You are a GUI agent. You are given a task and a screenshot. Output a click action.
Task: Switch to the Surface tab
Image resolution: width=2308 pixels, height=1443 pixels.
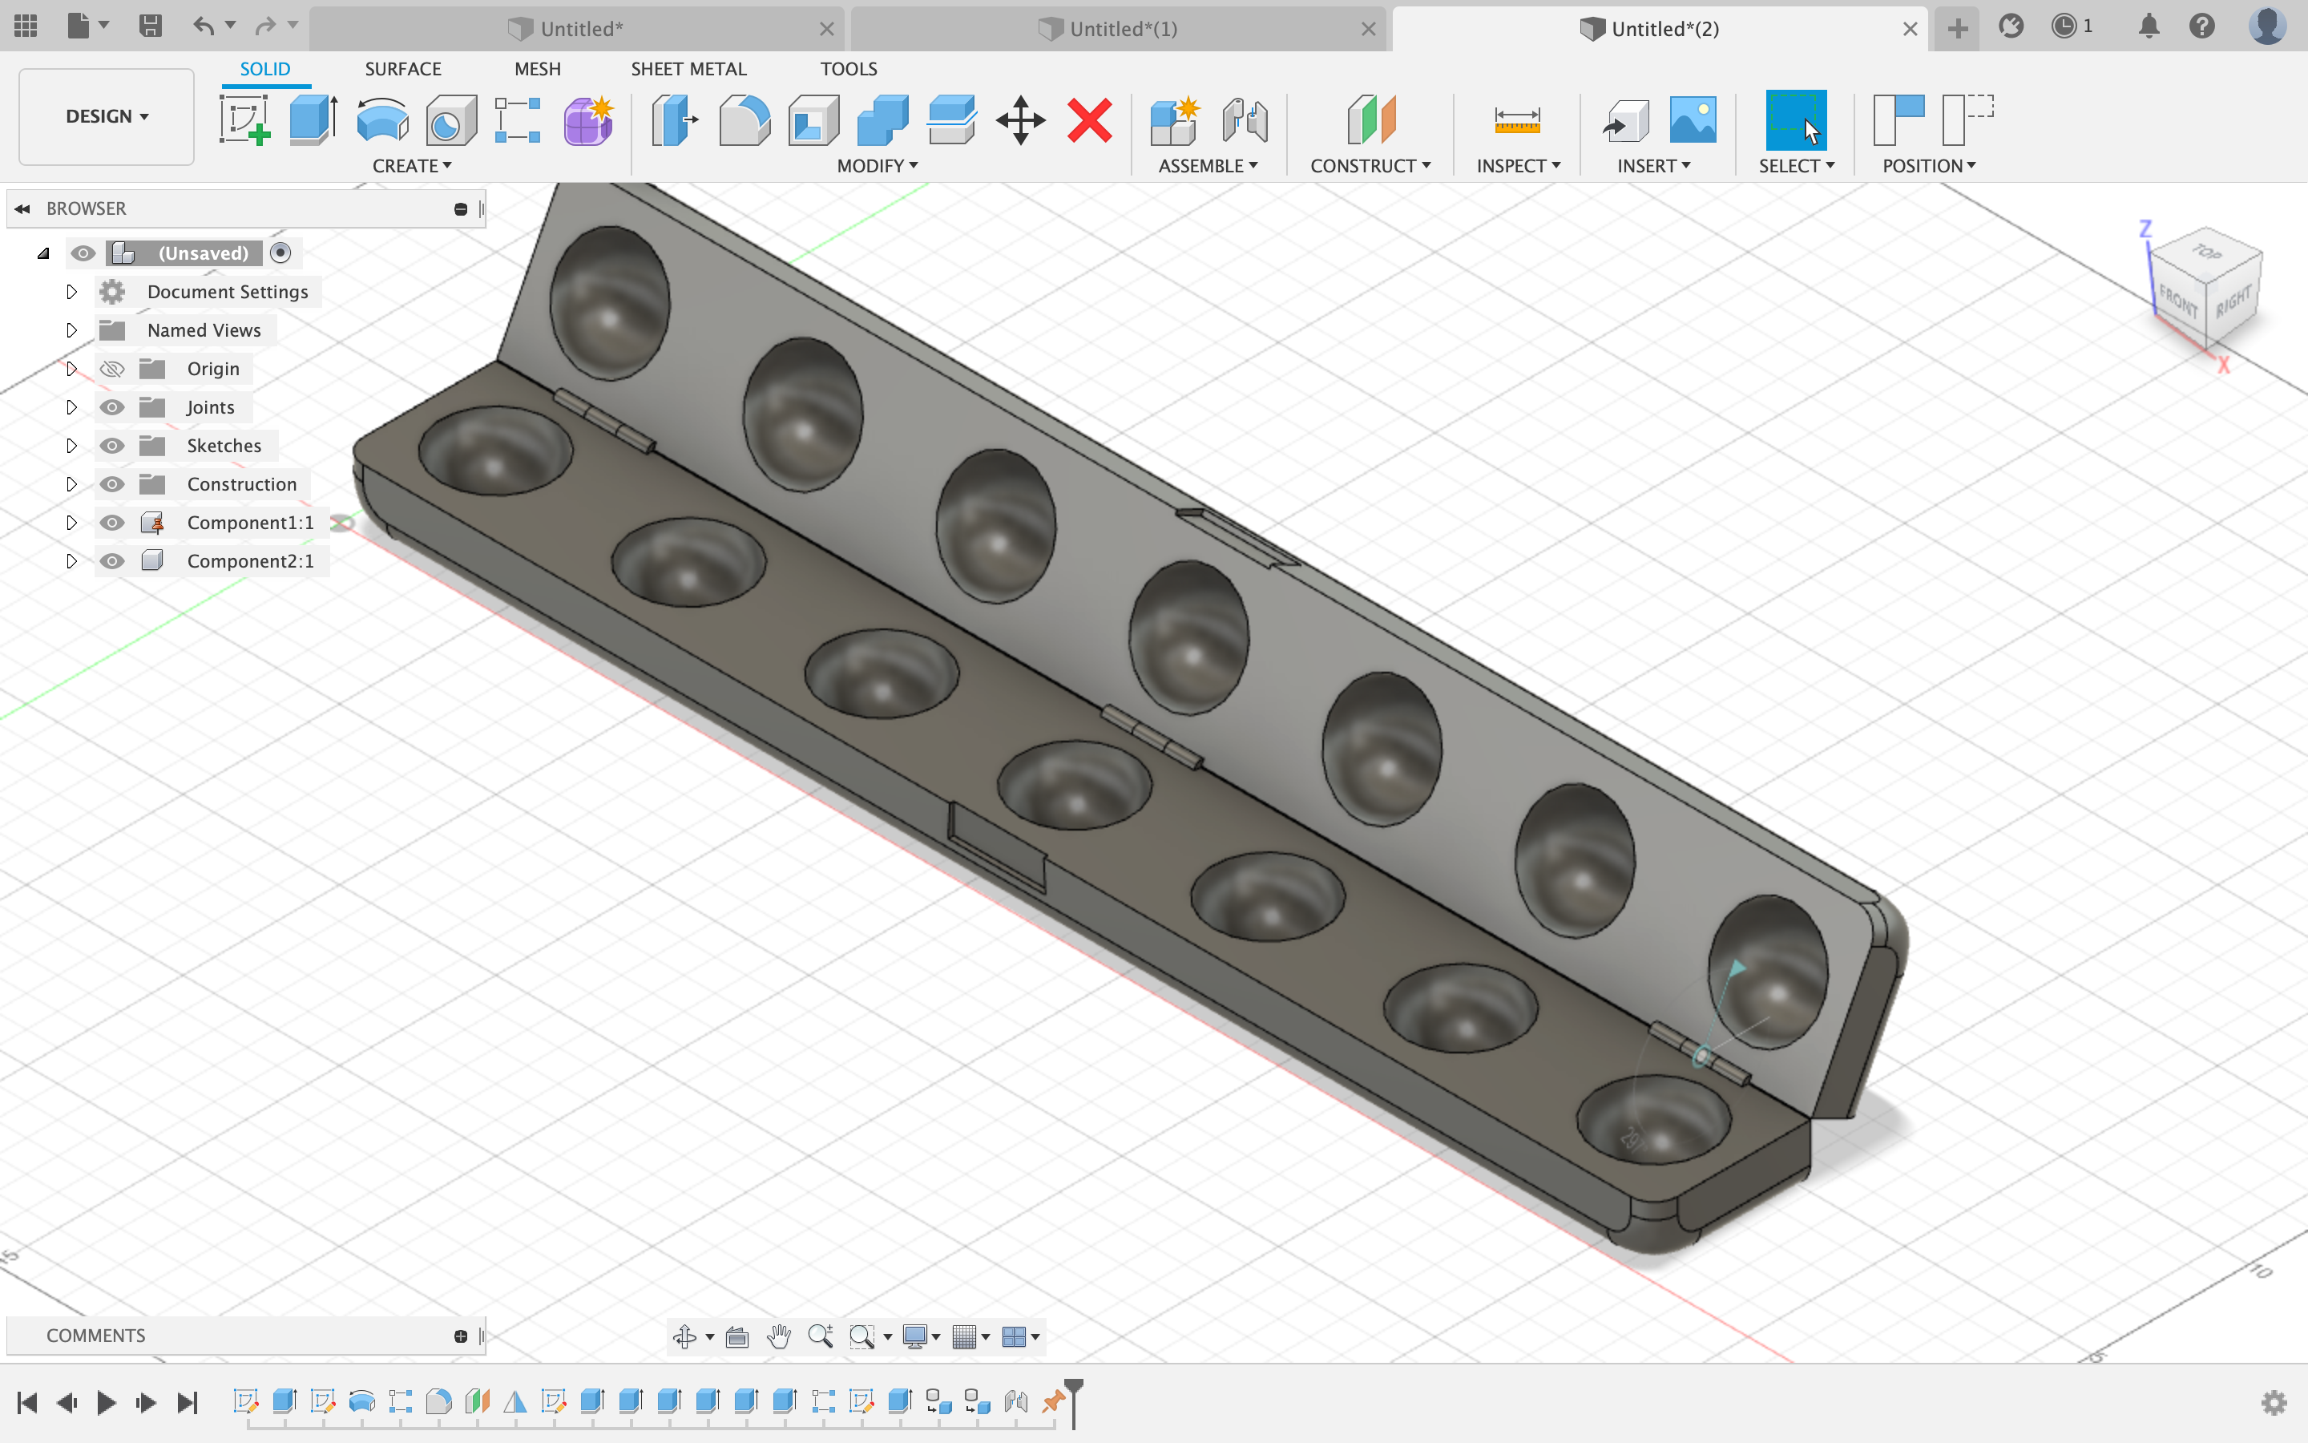click(401, 68)
